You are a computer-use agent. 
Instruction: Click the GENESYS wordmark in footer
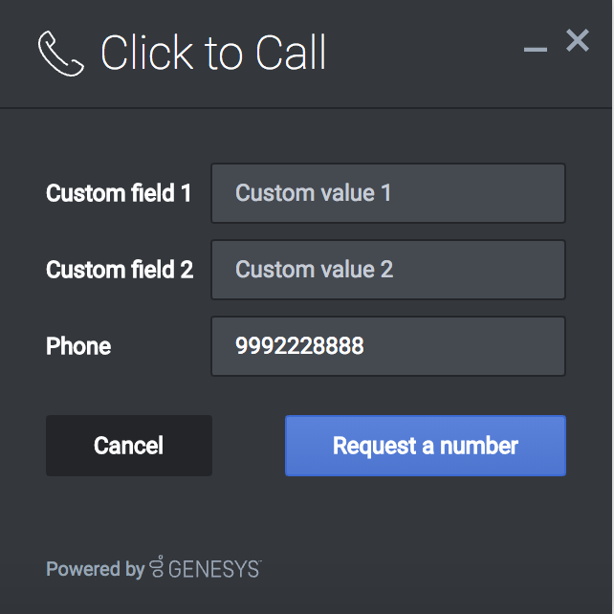click(x=212, y=570)
